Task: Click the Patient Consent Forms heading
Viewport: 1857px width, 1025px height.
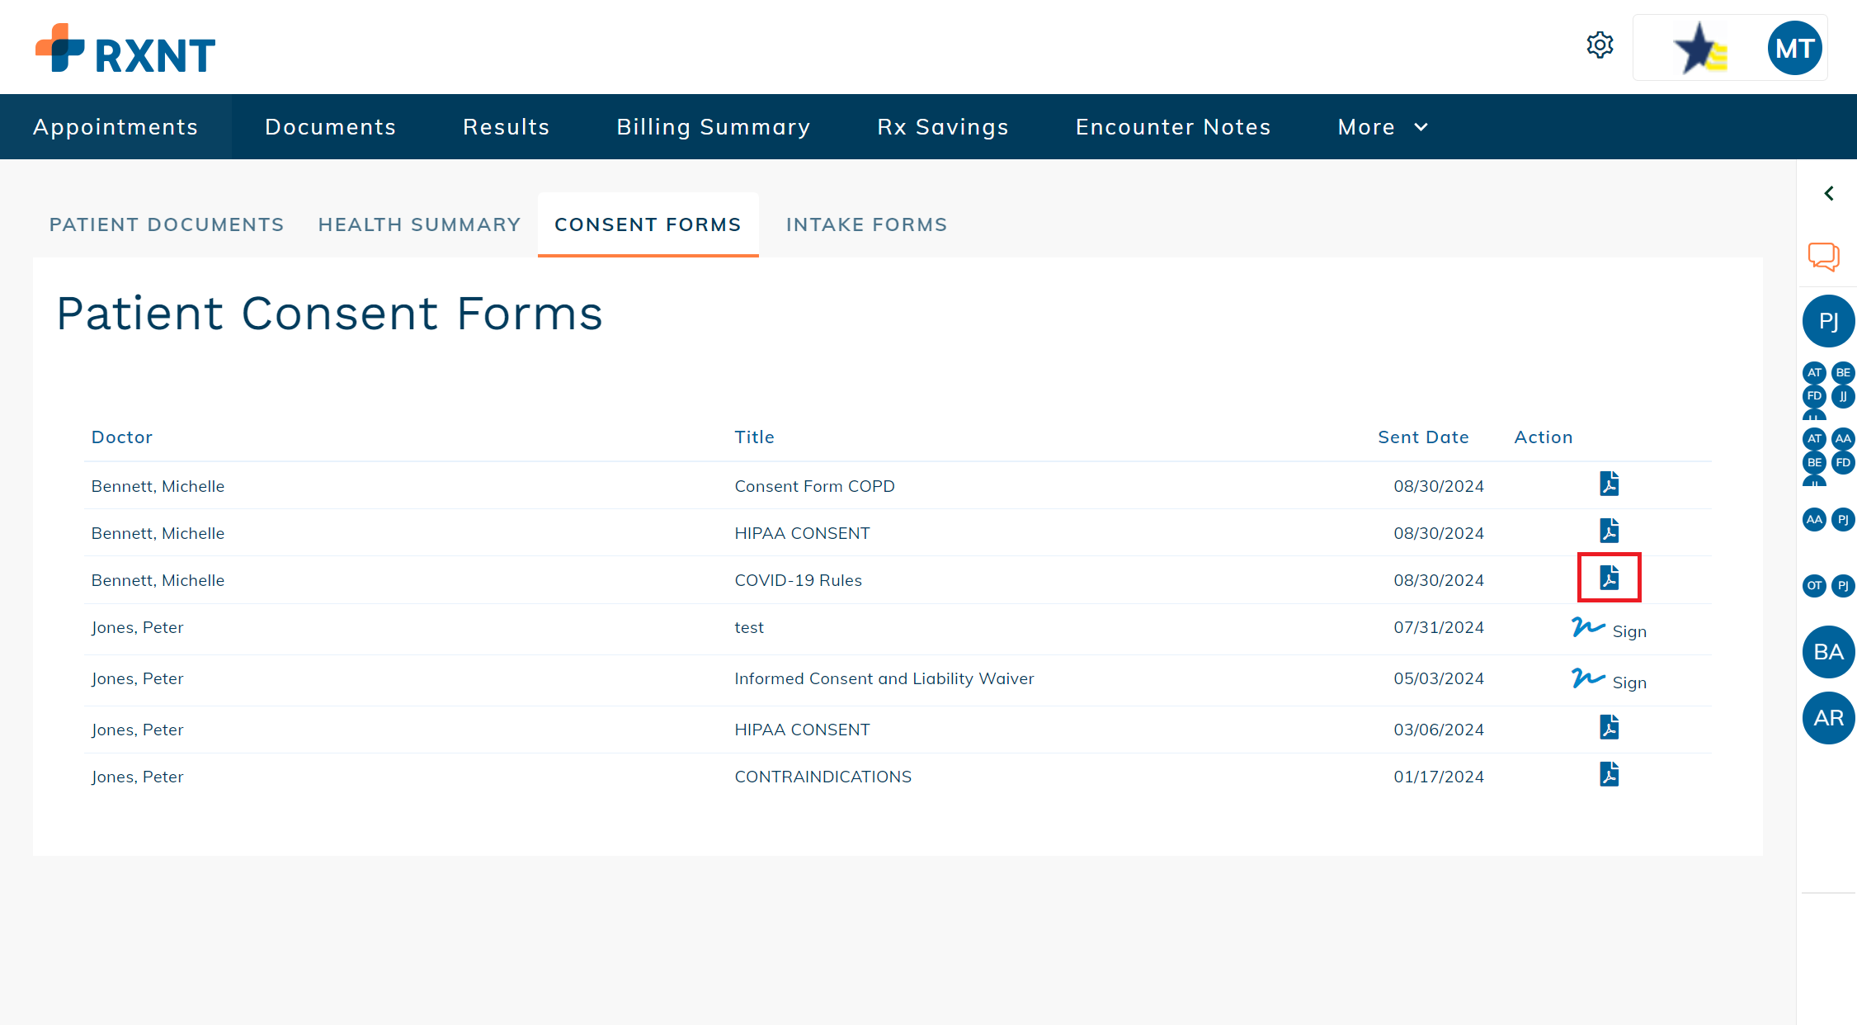Action: [x=329, y=314]
